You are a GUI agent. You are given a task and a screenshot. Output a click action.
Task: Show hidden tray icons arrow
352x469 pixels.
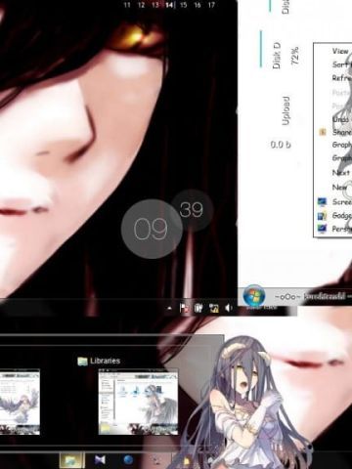pos(169,308)
